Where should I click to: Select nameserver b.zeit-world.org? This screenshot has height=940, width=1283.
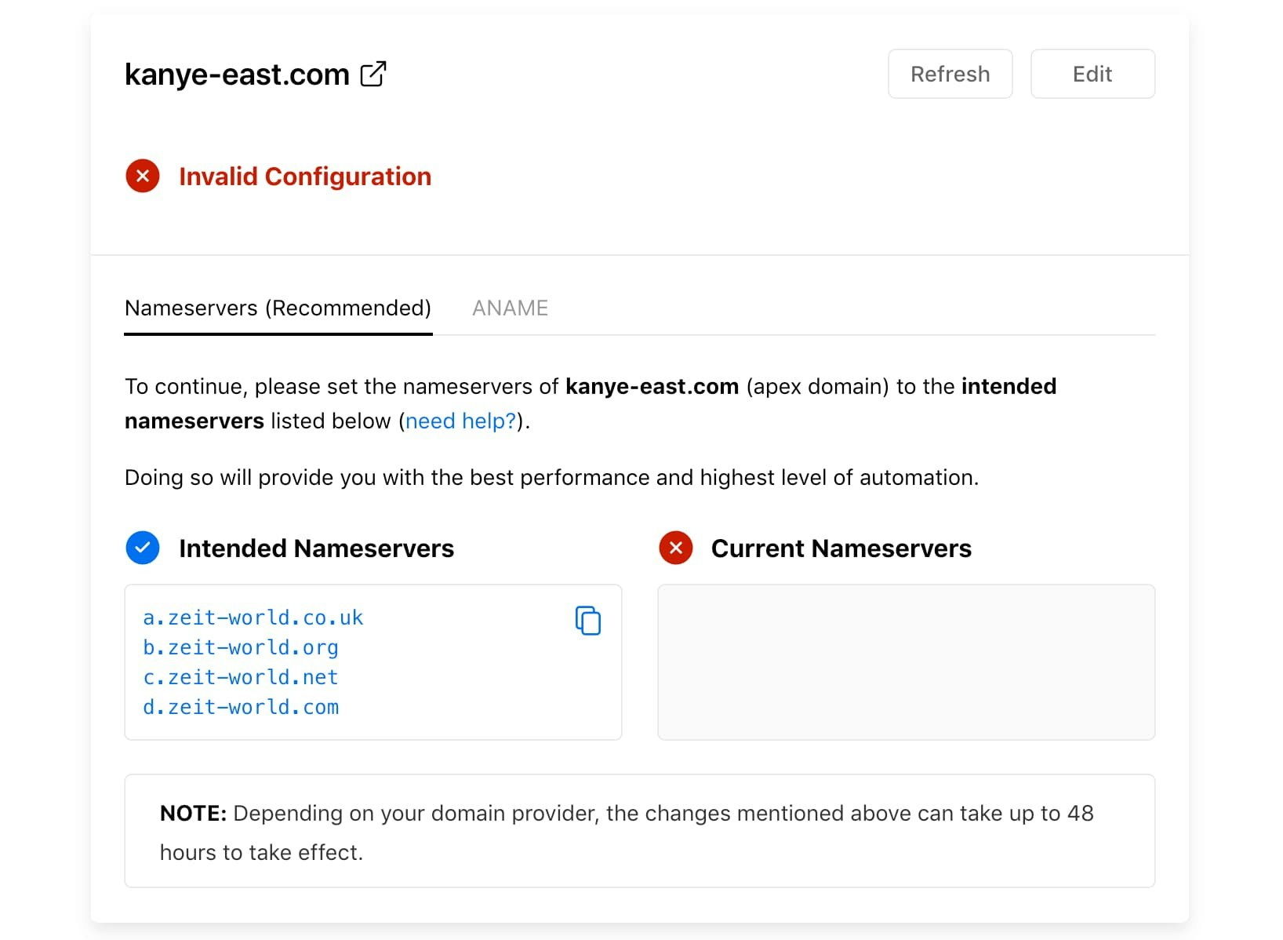pos(240,648)
